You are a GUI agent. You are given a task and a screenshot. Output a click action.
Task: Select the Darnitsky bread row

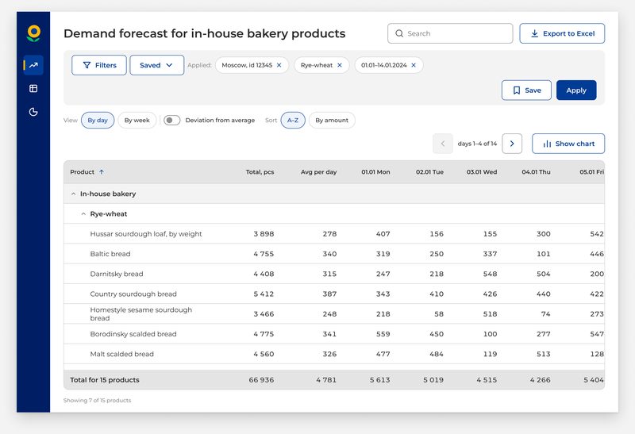pos(334,274)
